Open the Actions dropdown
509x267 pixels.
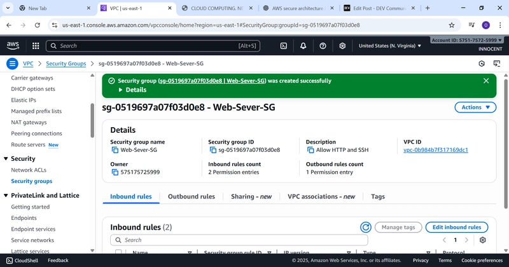pos(475,107)
